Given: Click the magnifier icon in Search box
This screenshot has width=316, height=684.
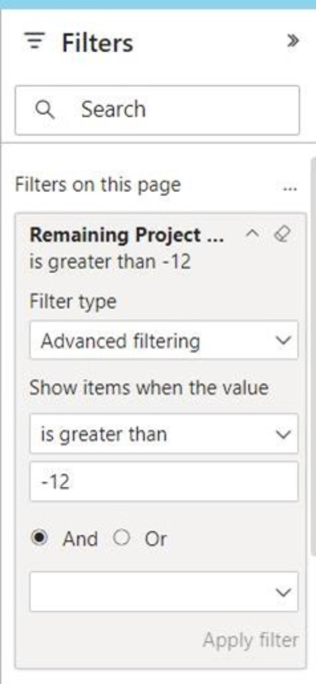Looking at the screenshot, I should click(x=45, y=110).
